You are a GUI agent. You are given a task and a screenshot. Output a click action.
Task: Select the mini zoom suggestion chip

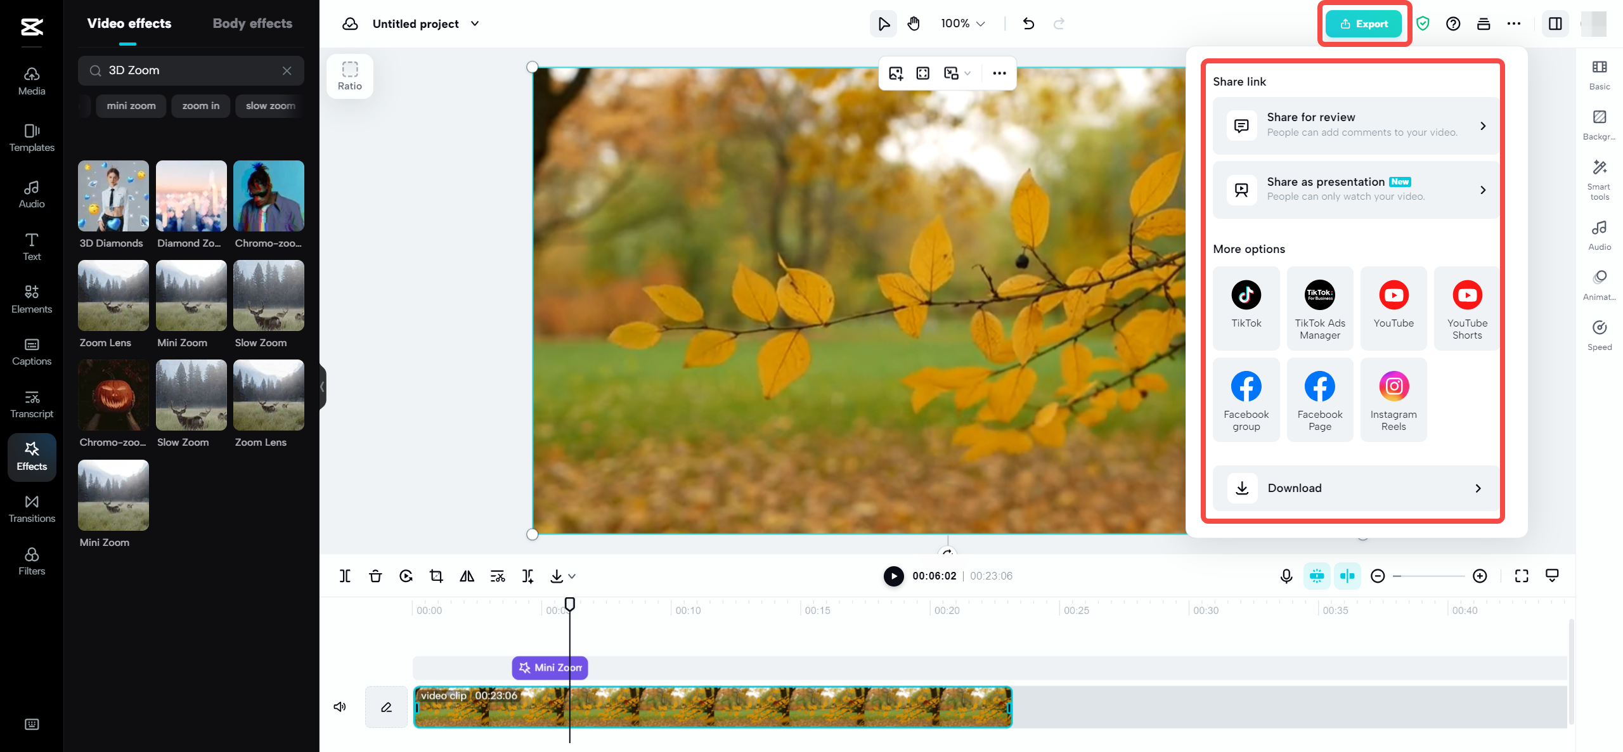point(131,106)
